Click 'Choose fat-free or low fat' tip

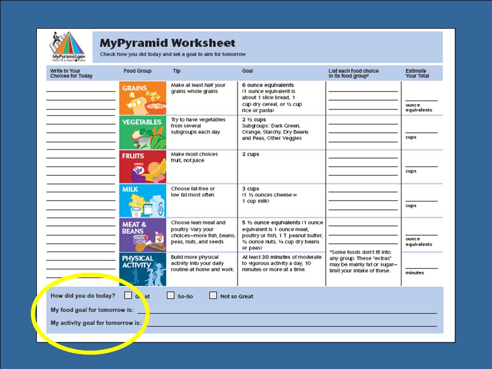(x=193, y=192)
